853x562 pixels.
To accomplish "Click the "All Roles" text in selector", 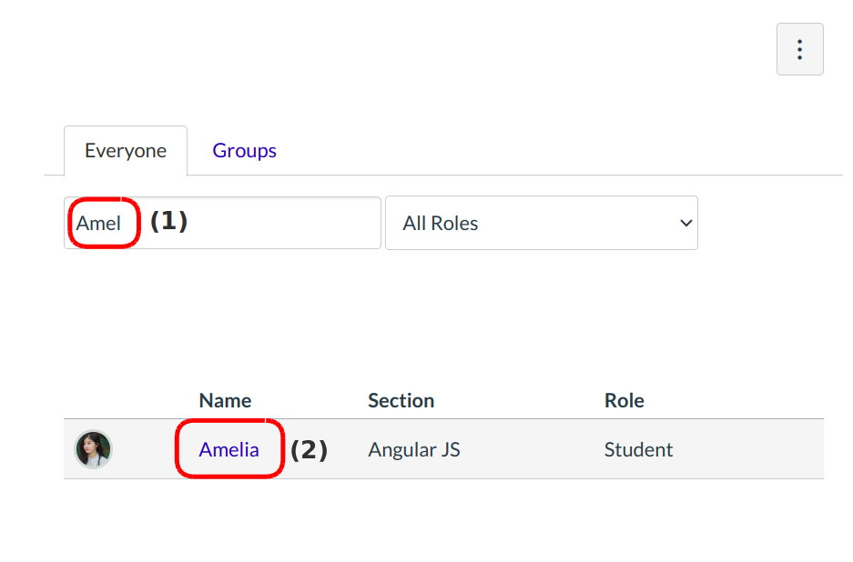I will [x=441, y=223].
